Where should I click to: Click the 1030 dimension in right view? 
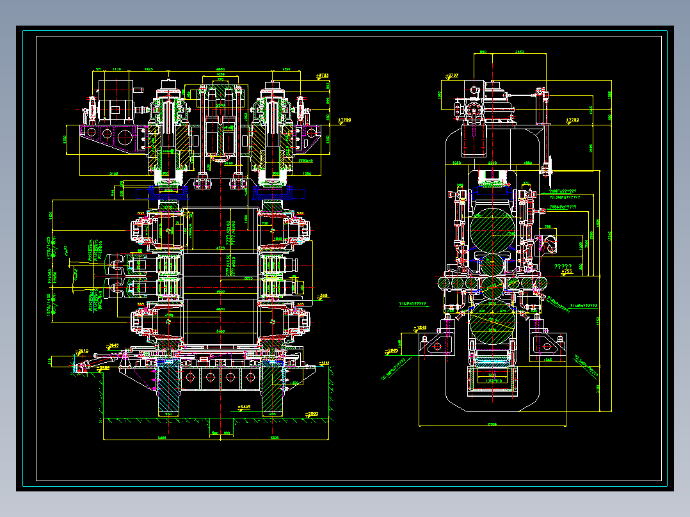pyautogui.click(x=457, y=163)
